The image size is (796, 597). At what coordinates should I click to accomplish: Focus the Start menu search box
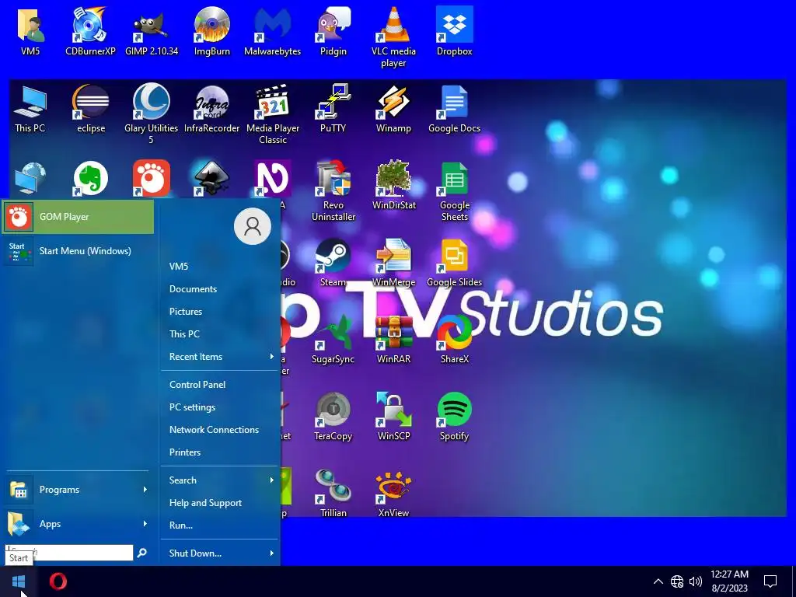pos(69,553)
